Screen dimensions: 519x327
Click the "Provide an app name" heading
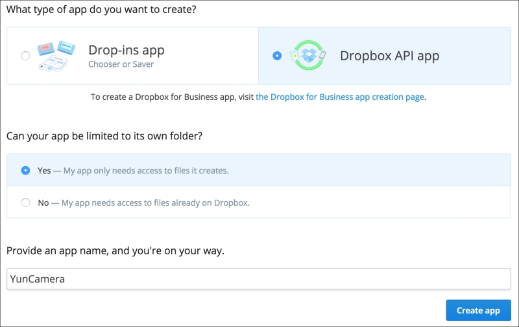point(115,251)
